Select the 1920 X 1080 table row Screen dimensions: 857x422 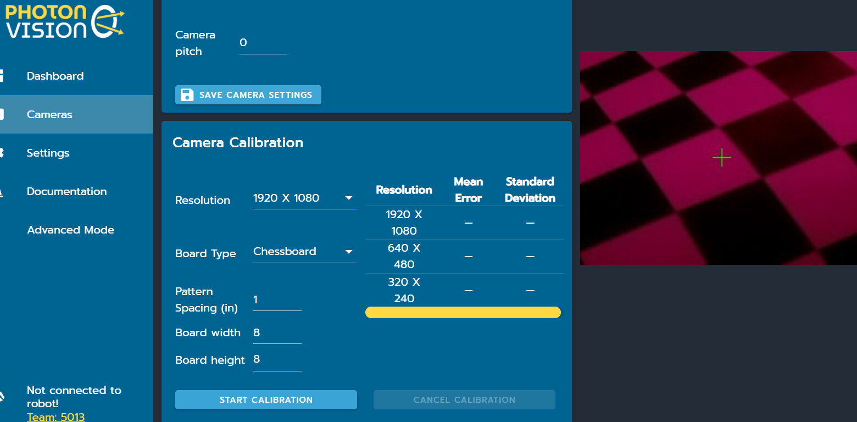pos(464,223)
